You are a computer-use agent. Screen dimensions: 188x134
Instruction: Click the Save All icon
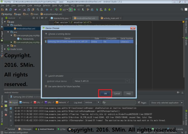[x=6, y=10]
